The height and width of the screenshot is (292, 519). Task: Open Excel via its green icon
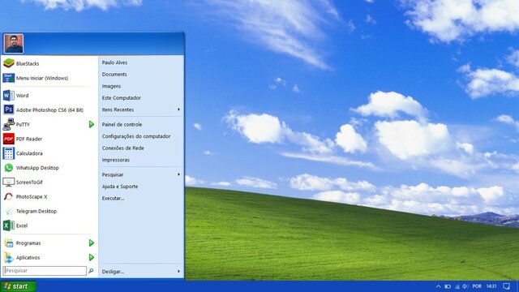tap(9, 225)
